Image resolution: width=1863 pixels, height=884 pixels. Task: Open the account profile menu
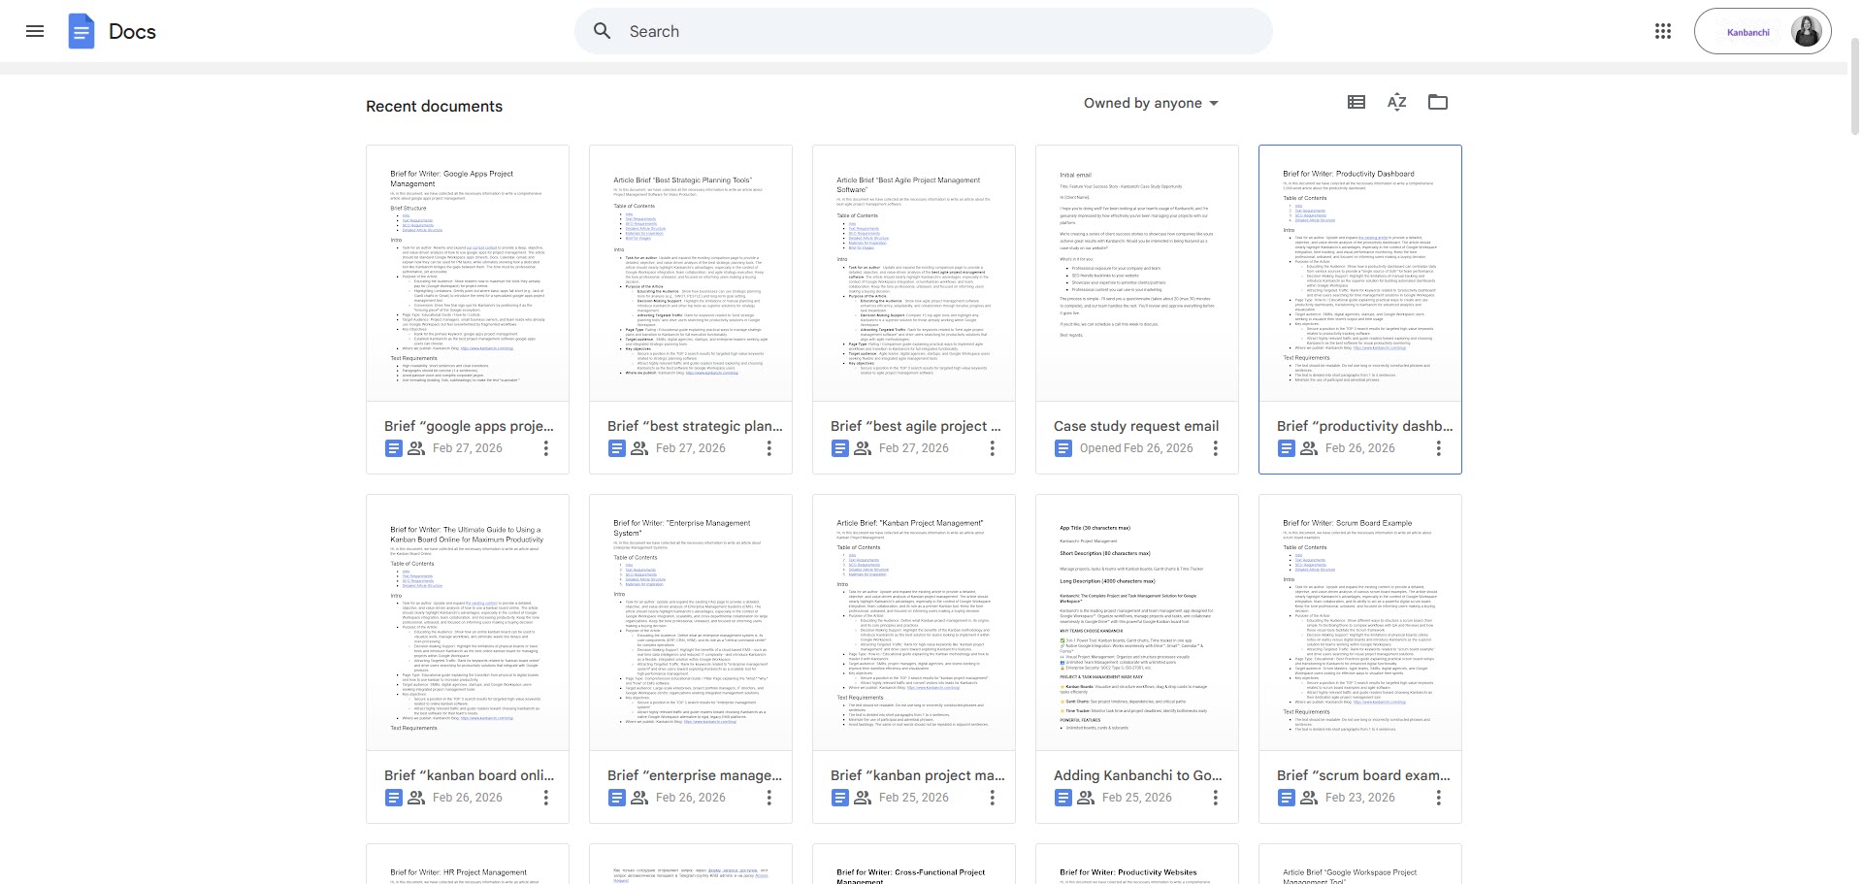pos(1806,31)
